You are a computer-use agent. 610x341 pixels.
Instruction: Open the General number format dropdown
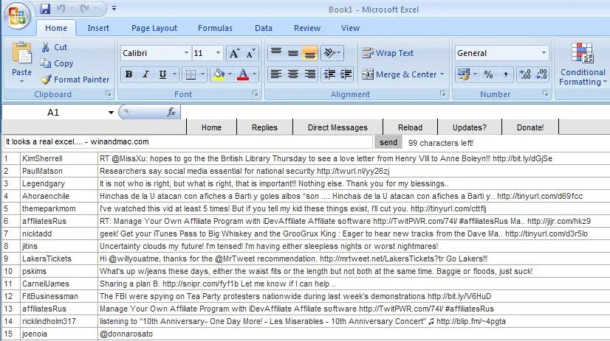[544, 53]
